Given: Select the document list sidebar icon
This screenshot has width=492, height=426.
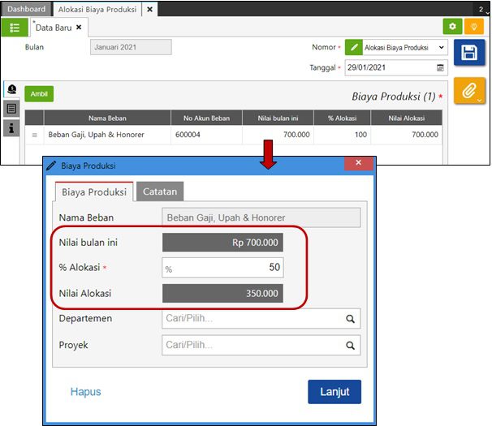Looking at the screenshot, I should click(11, 109).
